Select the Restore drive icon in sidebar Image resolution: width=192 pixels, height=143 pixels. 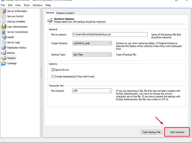pyautogui.click(x=3, y=58)
